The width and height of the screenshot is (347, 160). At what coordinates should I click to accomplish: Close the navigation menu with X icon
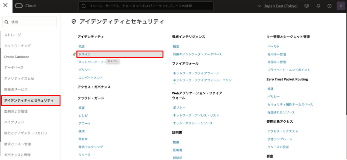pyautogui.click(x=6, y=5)
